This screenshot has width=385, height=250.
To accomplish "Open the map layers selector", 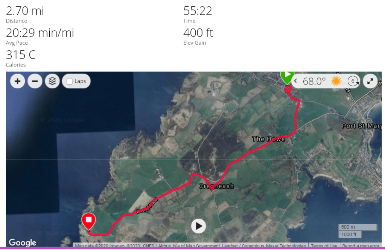I will tap(52, 81).
